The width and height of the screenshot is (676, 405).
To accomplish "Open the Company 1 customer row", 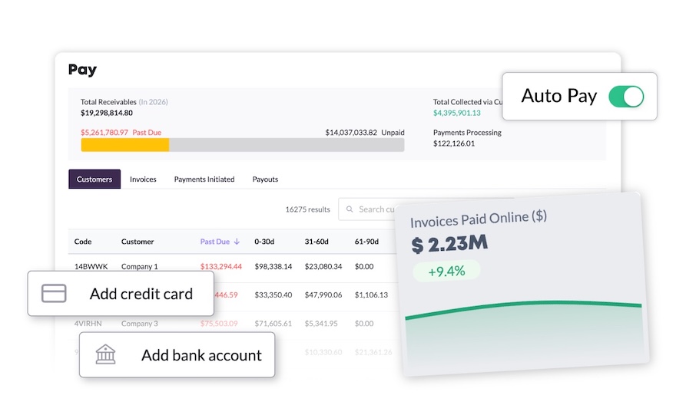I will click(x=139, y=267).
